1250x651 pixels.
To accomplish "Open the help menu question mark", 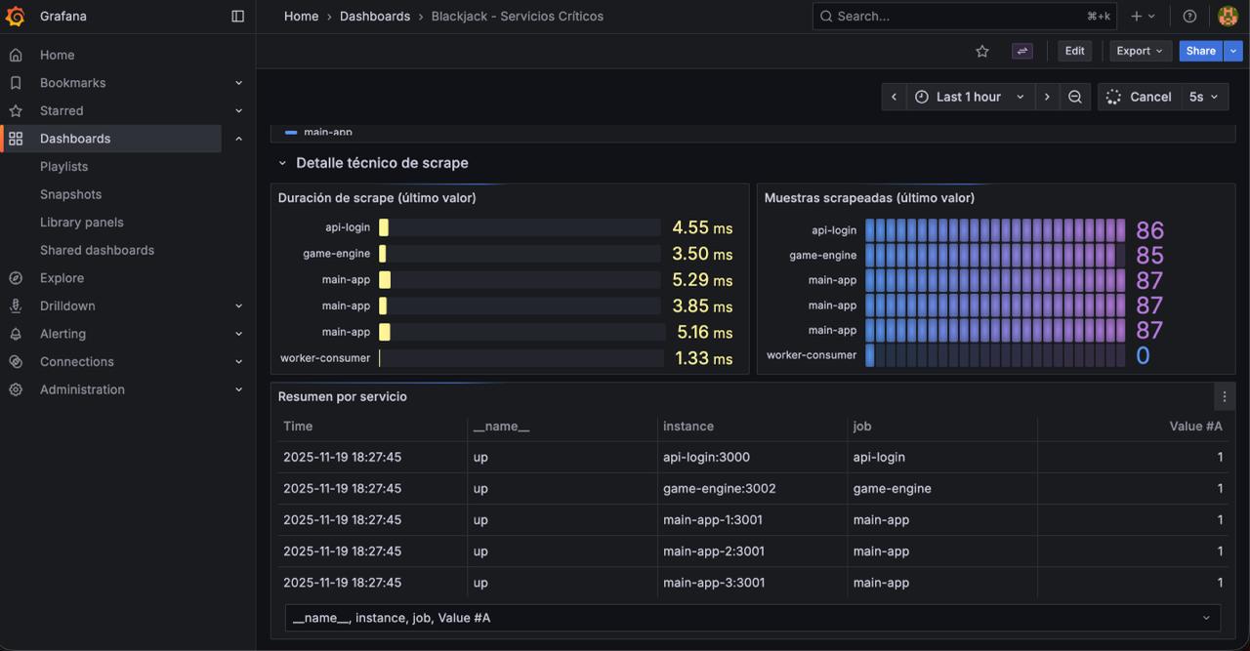I will 1189,17.
